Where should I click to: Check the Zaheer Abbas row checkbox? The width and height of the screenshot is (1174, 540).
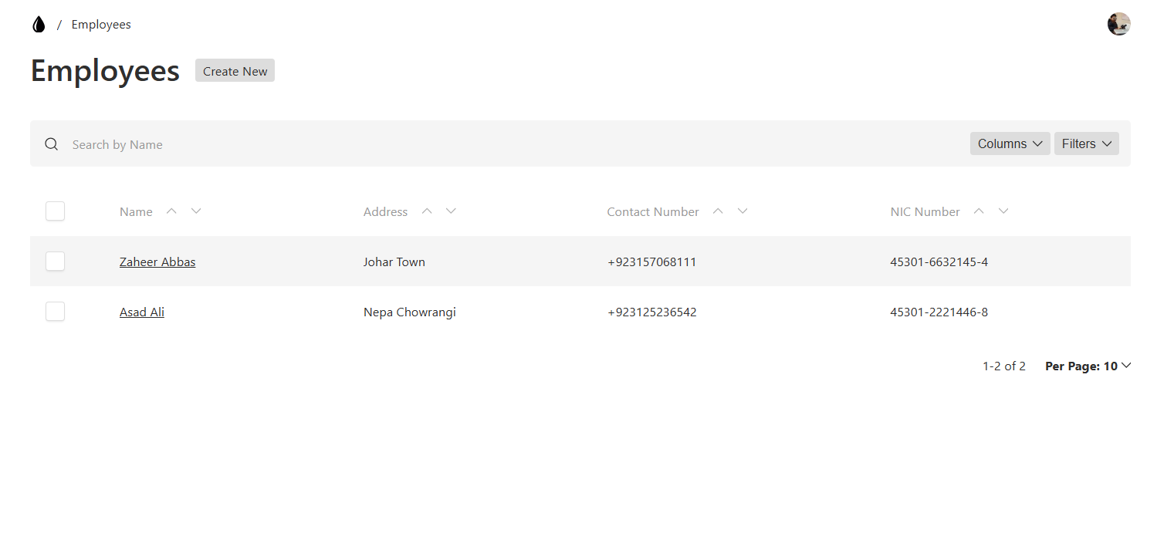coord(55,262)
